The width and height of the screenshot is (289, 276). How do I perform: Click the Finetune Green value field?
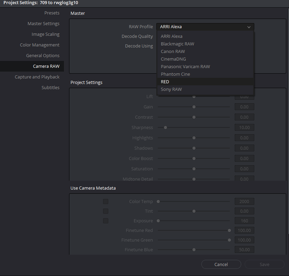[245, 240]
